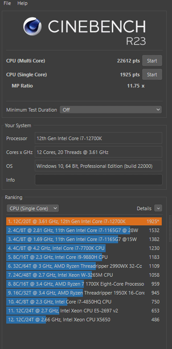Select ranking row Threadripper 1950X
The image size is (172, 349).
click(x=84, y=293)
